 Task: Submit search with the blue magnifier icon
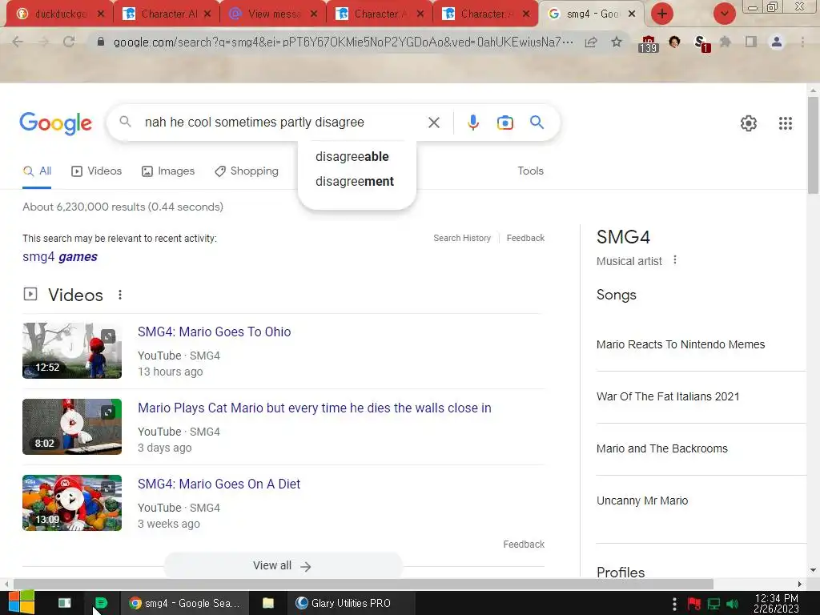(537, 123)
